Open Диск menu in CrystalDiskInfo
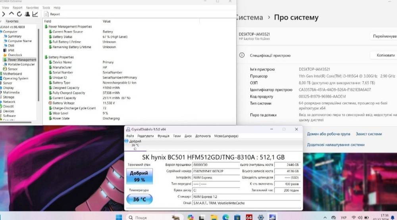 click(x=188, y=136)
